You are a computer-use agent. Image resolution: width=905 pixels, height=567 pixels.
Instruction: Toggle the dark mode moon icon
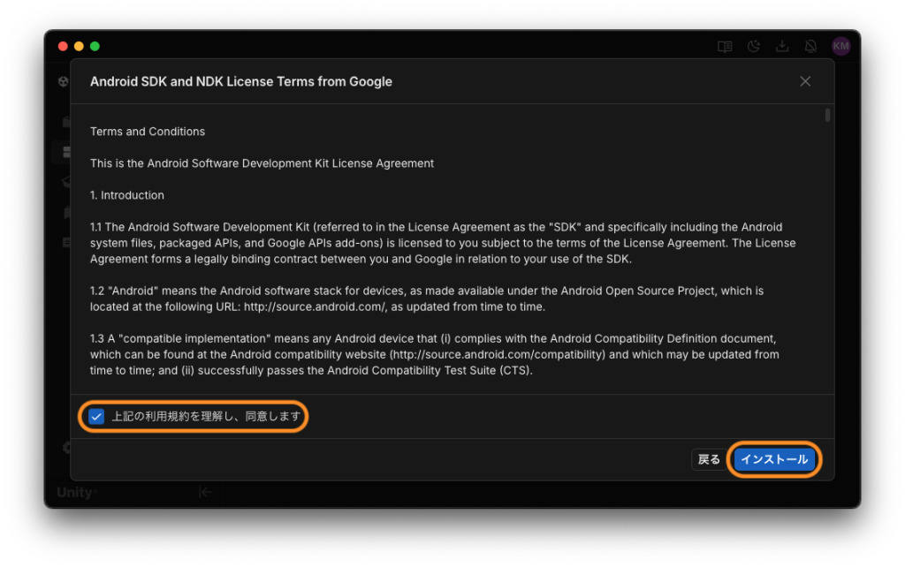[754, 46]
